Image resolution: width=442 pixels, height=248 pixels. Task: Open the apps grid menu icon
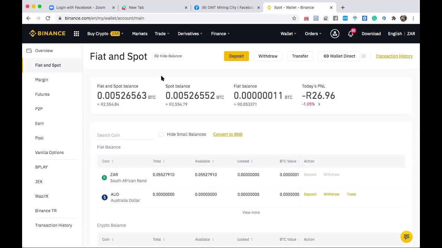76,33
